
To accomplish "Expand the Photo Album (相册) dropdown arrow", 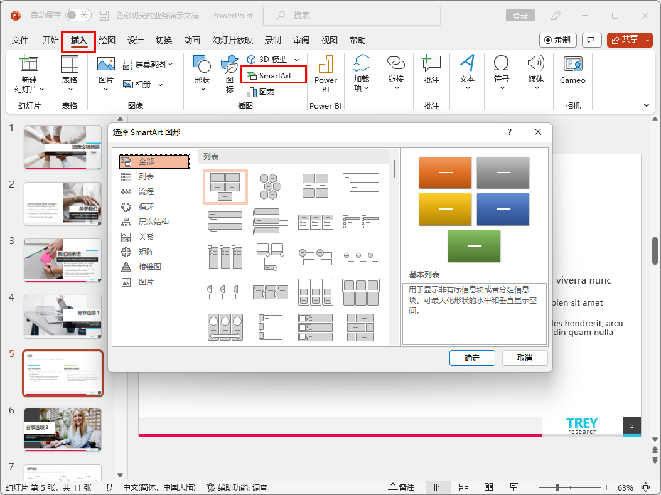I will click(160, 85).
